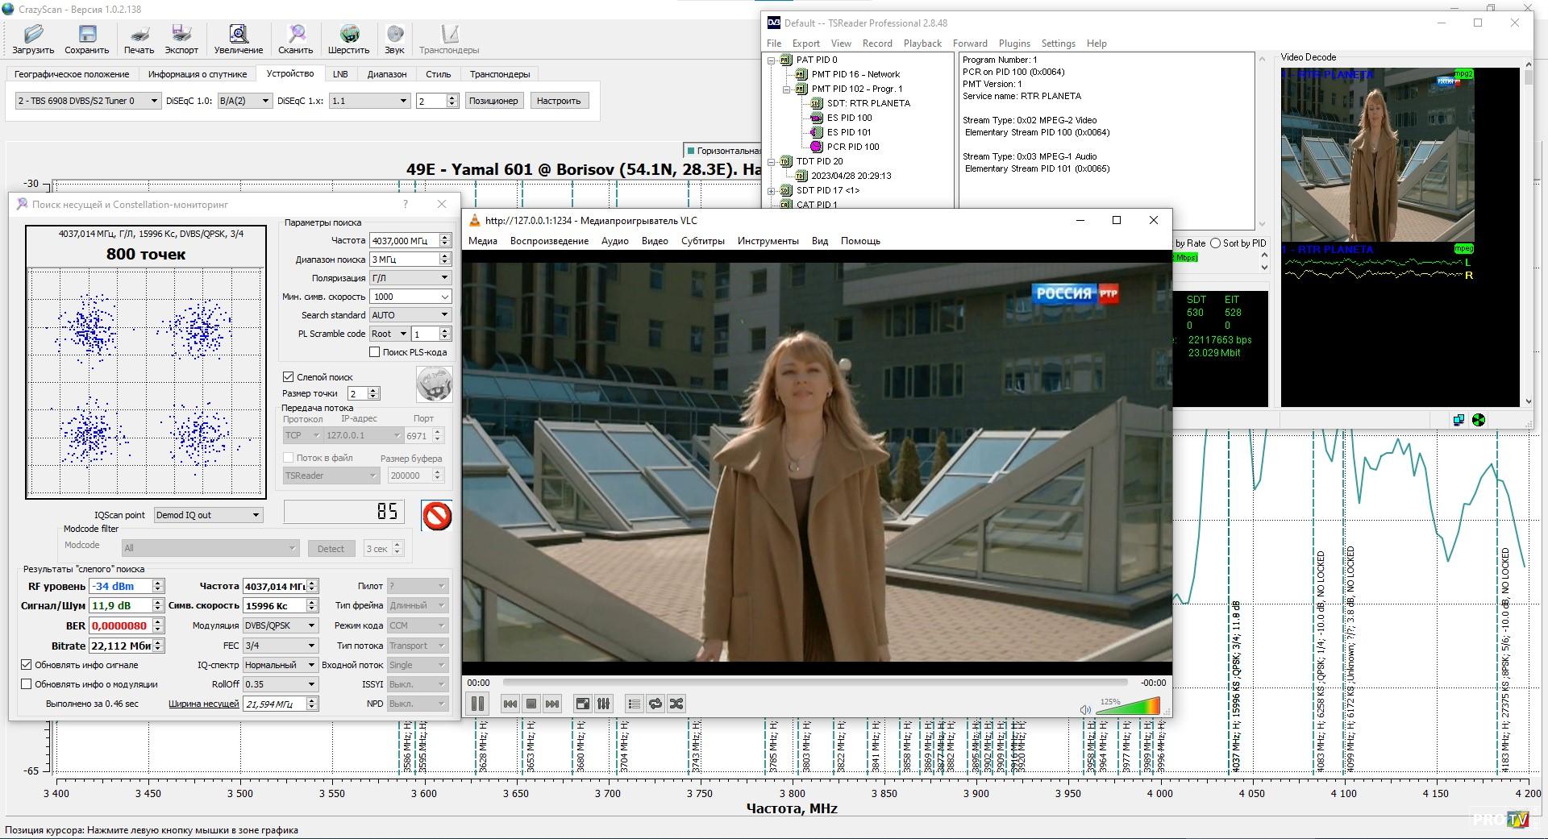Image resolution: width=1548 pixels, height=839 pixels.
Task: Click the Save (Сохранить) disk icon
Action: (86, 34)
